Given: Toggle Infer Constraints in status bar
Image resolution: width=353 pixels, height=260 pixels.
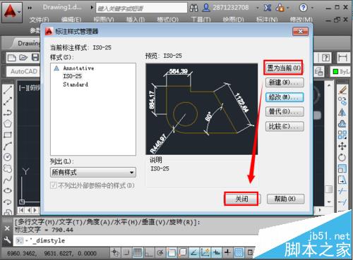Looking at the screenshot, I should coord(115,252).
